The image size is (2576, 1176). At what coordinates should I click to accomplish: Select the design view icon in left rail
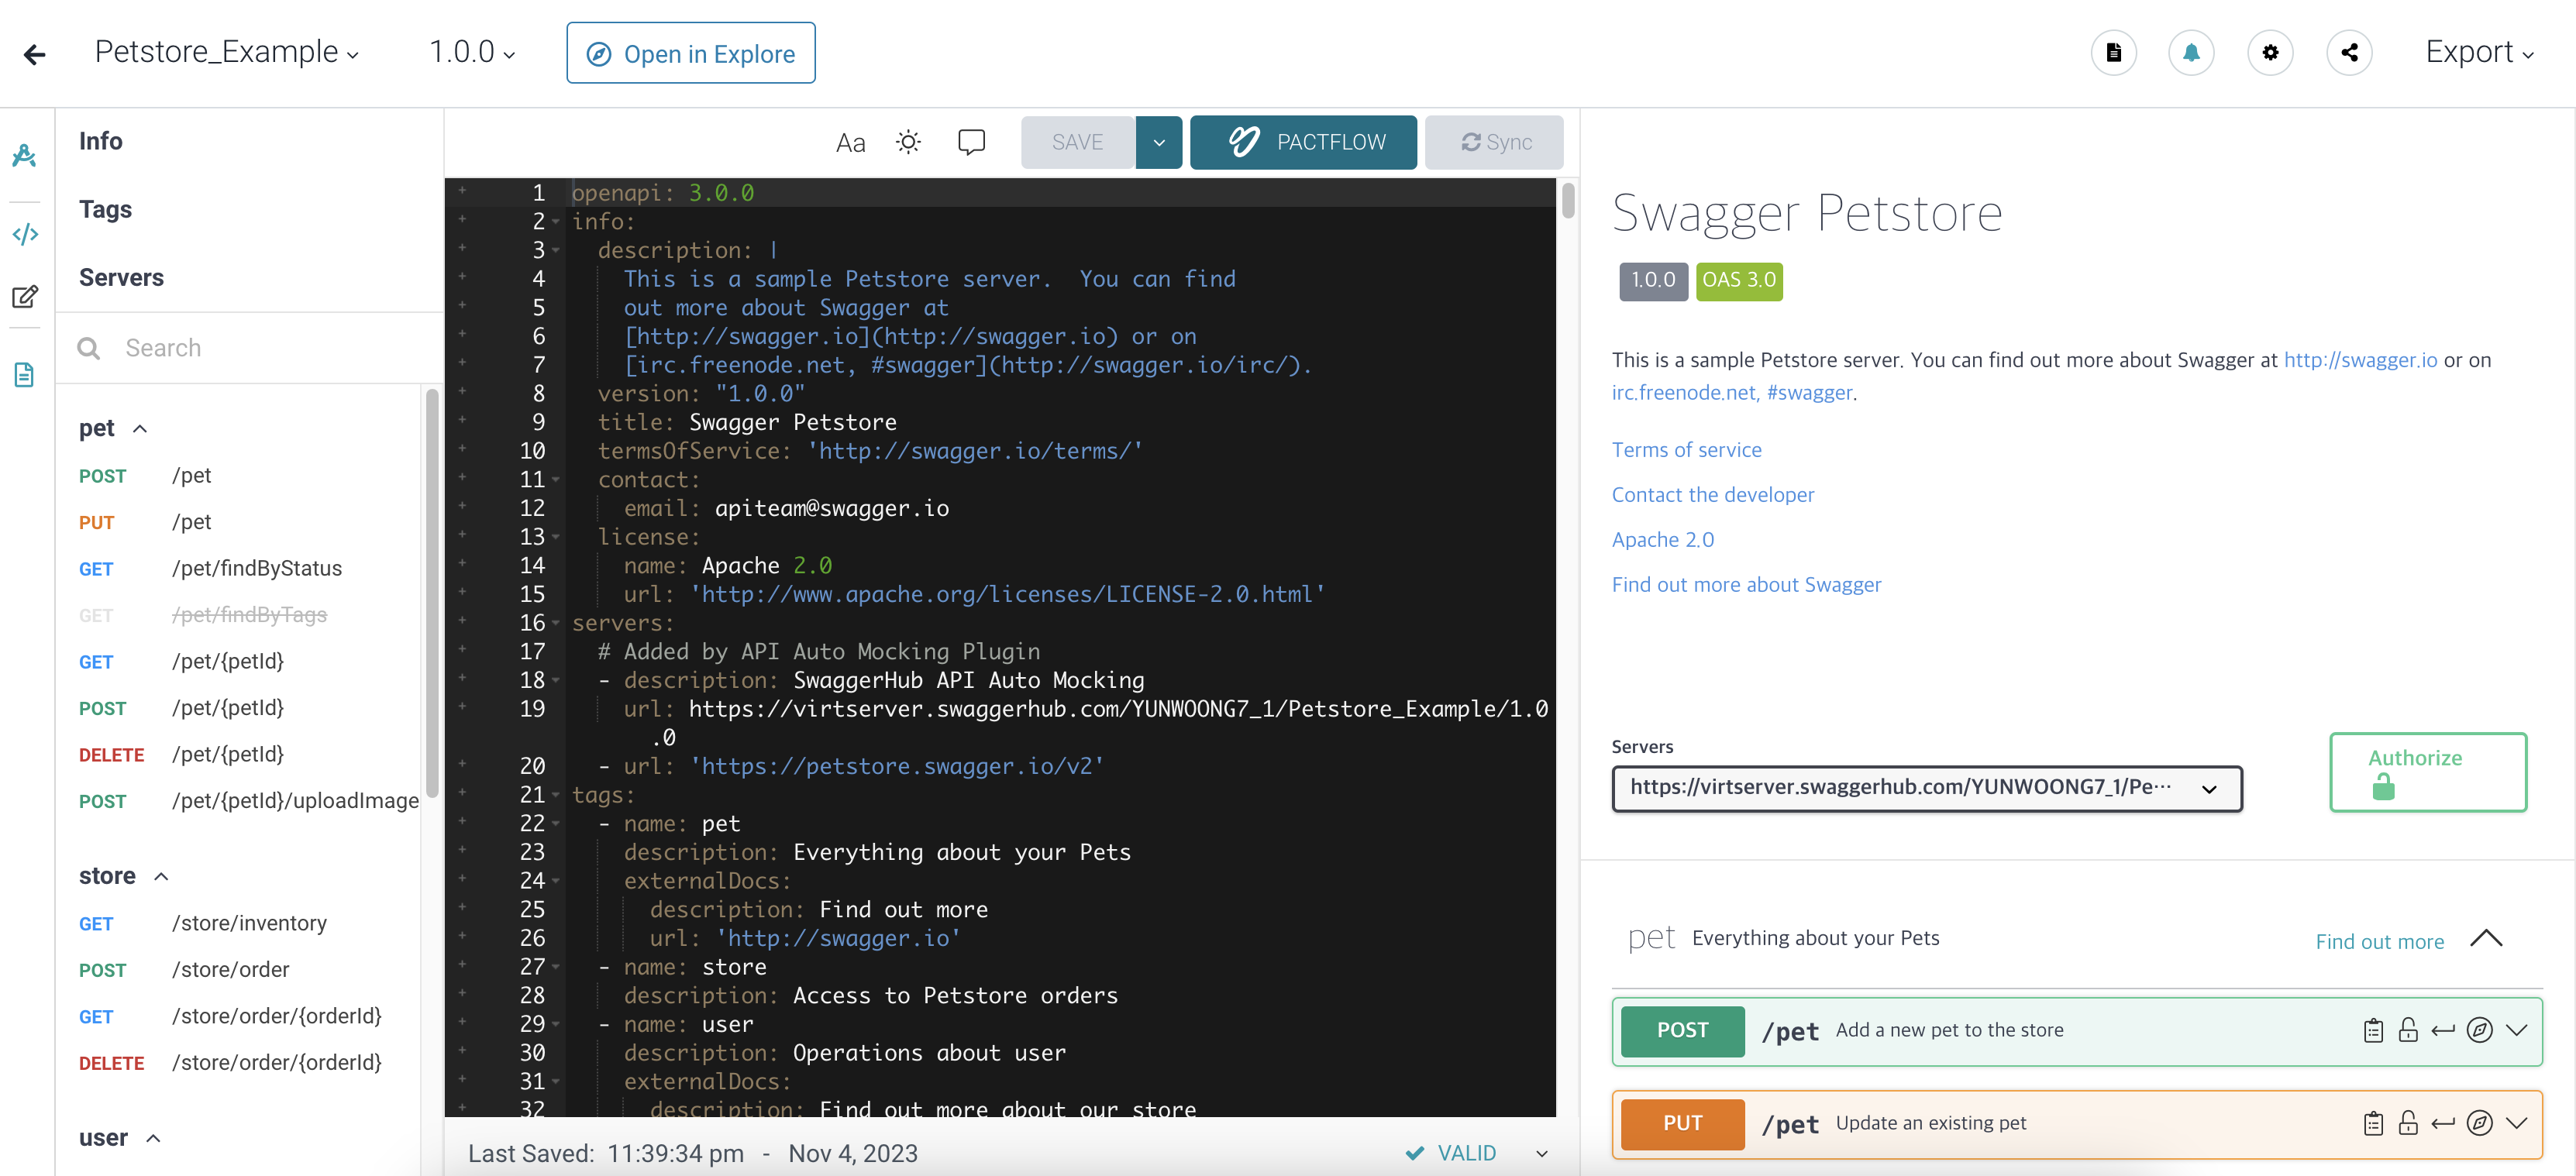pyautogui.click(x=25, y=155)
